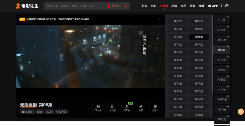This screenshot has width=245, height=126.
Task: Close the yellow tip notification bar
Action: (160, 19)
